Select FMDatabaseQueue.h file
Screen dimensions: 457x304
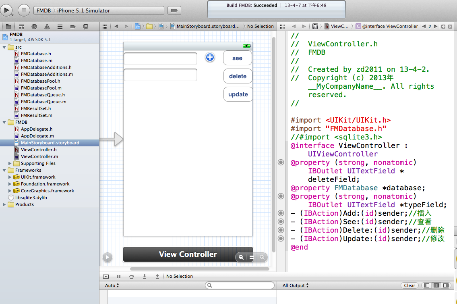click(x=43, y=95)
